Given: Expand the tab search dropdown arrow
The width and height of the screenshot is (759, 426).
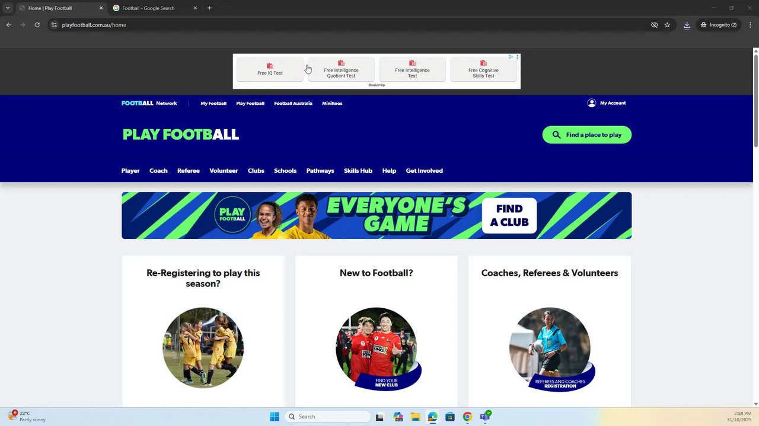Looking at the screenshot, I should [x=8, y=8].
